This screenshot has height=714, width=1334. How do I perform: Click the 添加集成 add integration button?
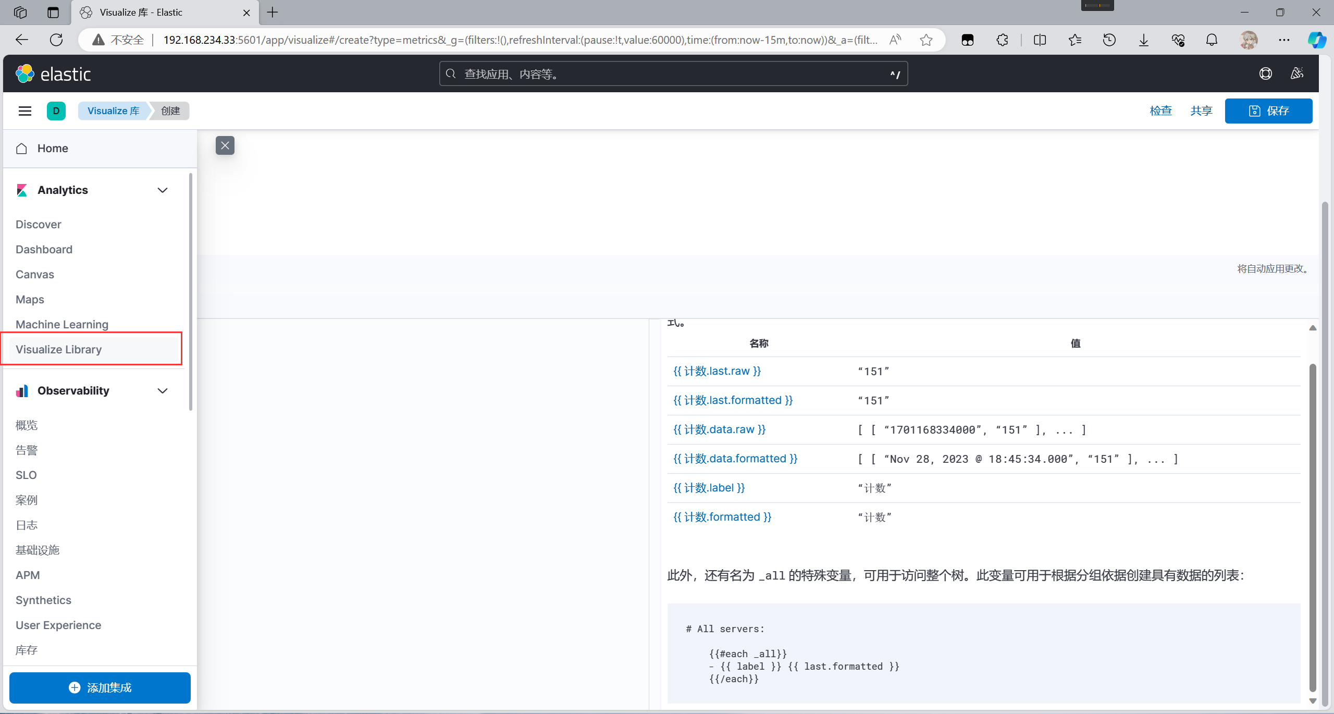[100, 687]
